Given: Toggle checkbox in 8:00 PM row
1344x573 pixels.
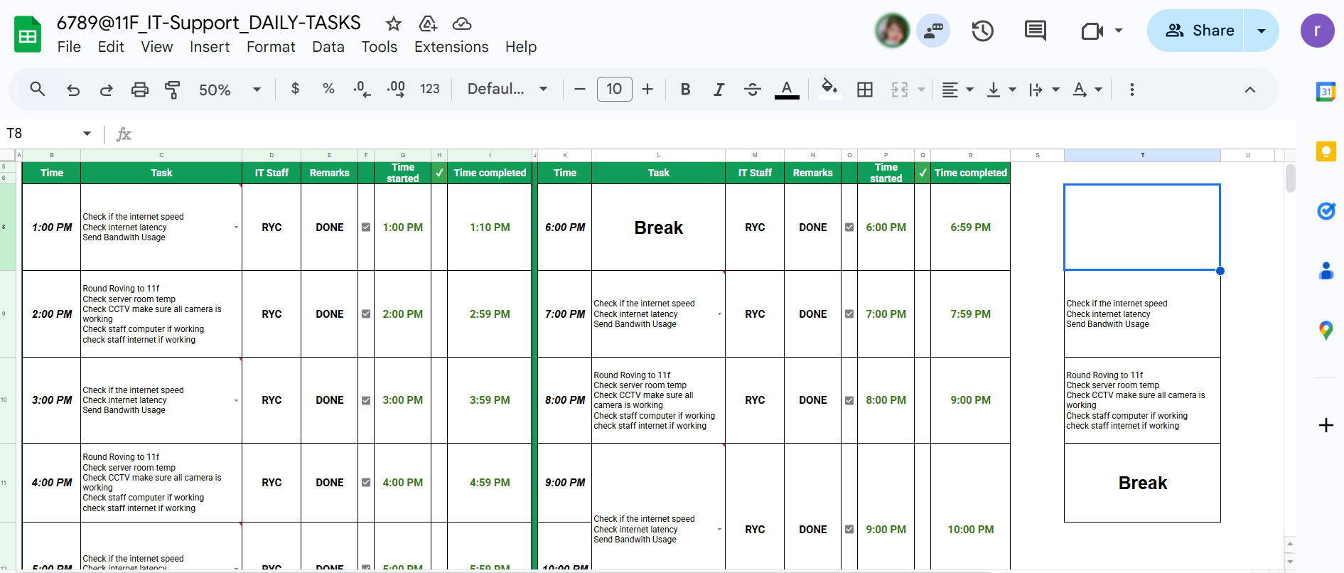Looking at the screenshot, I should click(849, 400).
